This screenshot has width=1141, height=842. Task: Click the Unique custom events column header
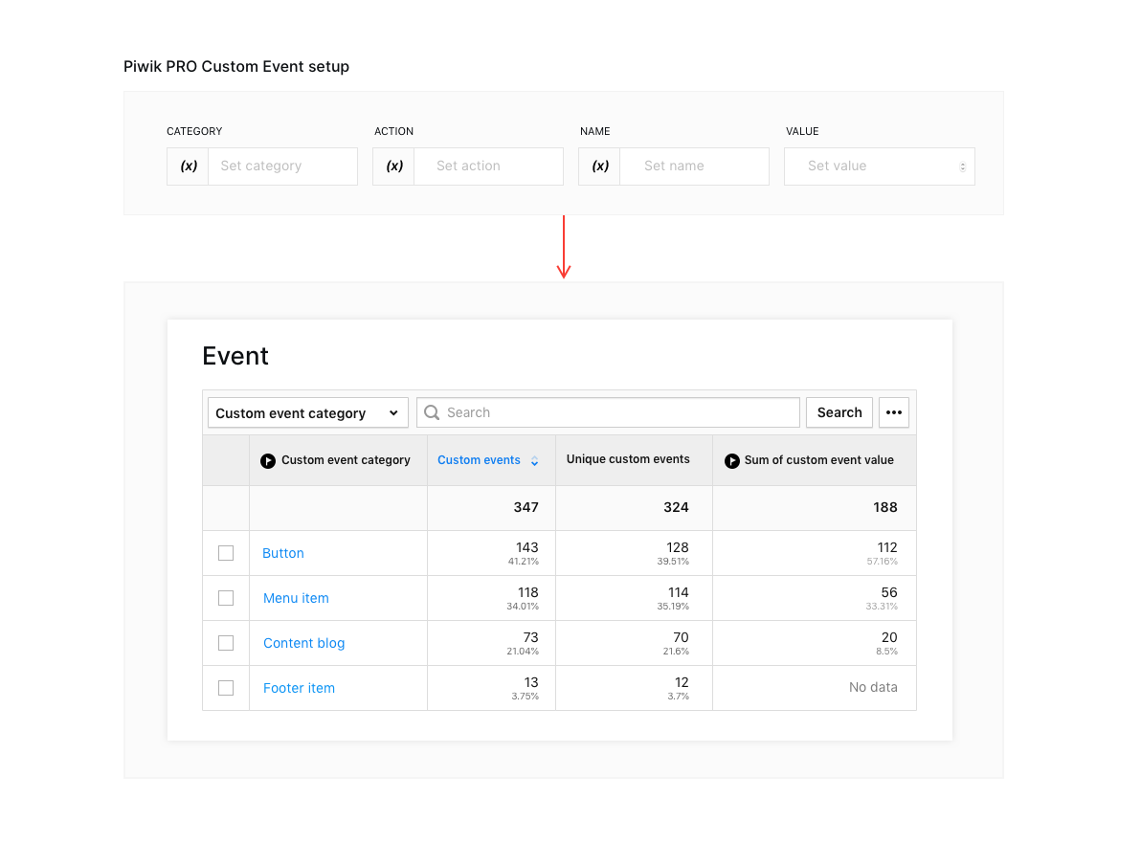click(628, 459)
